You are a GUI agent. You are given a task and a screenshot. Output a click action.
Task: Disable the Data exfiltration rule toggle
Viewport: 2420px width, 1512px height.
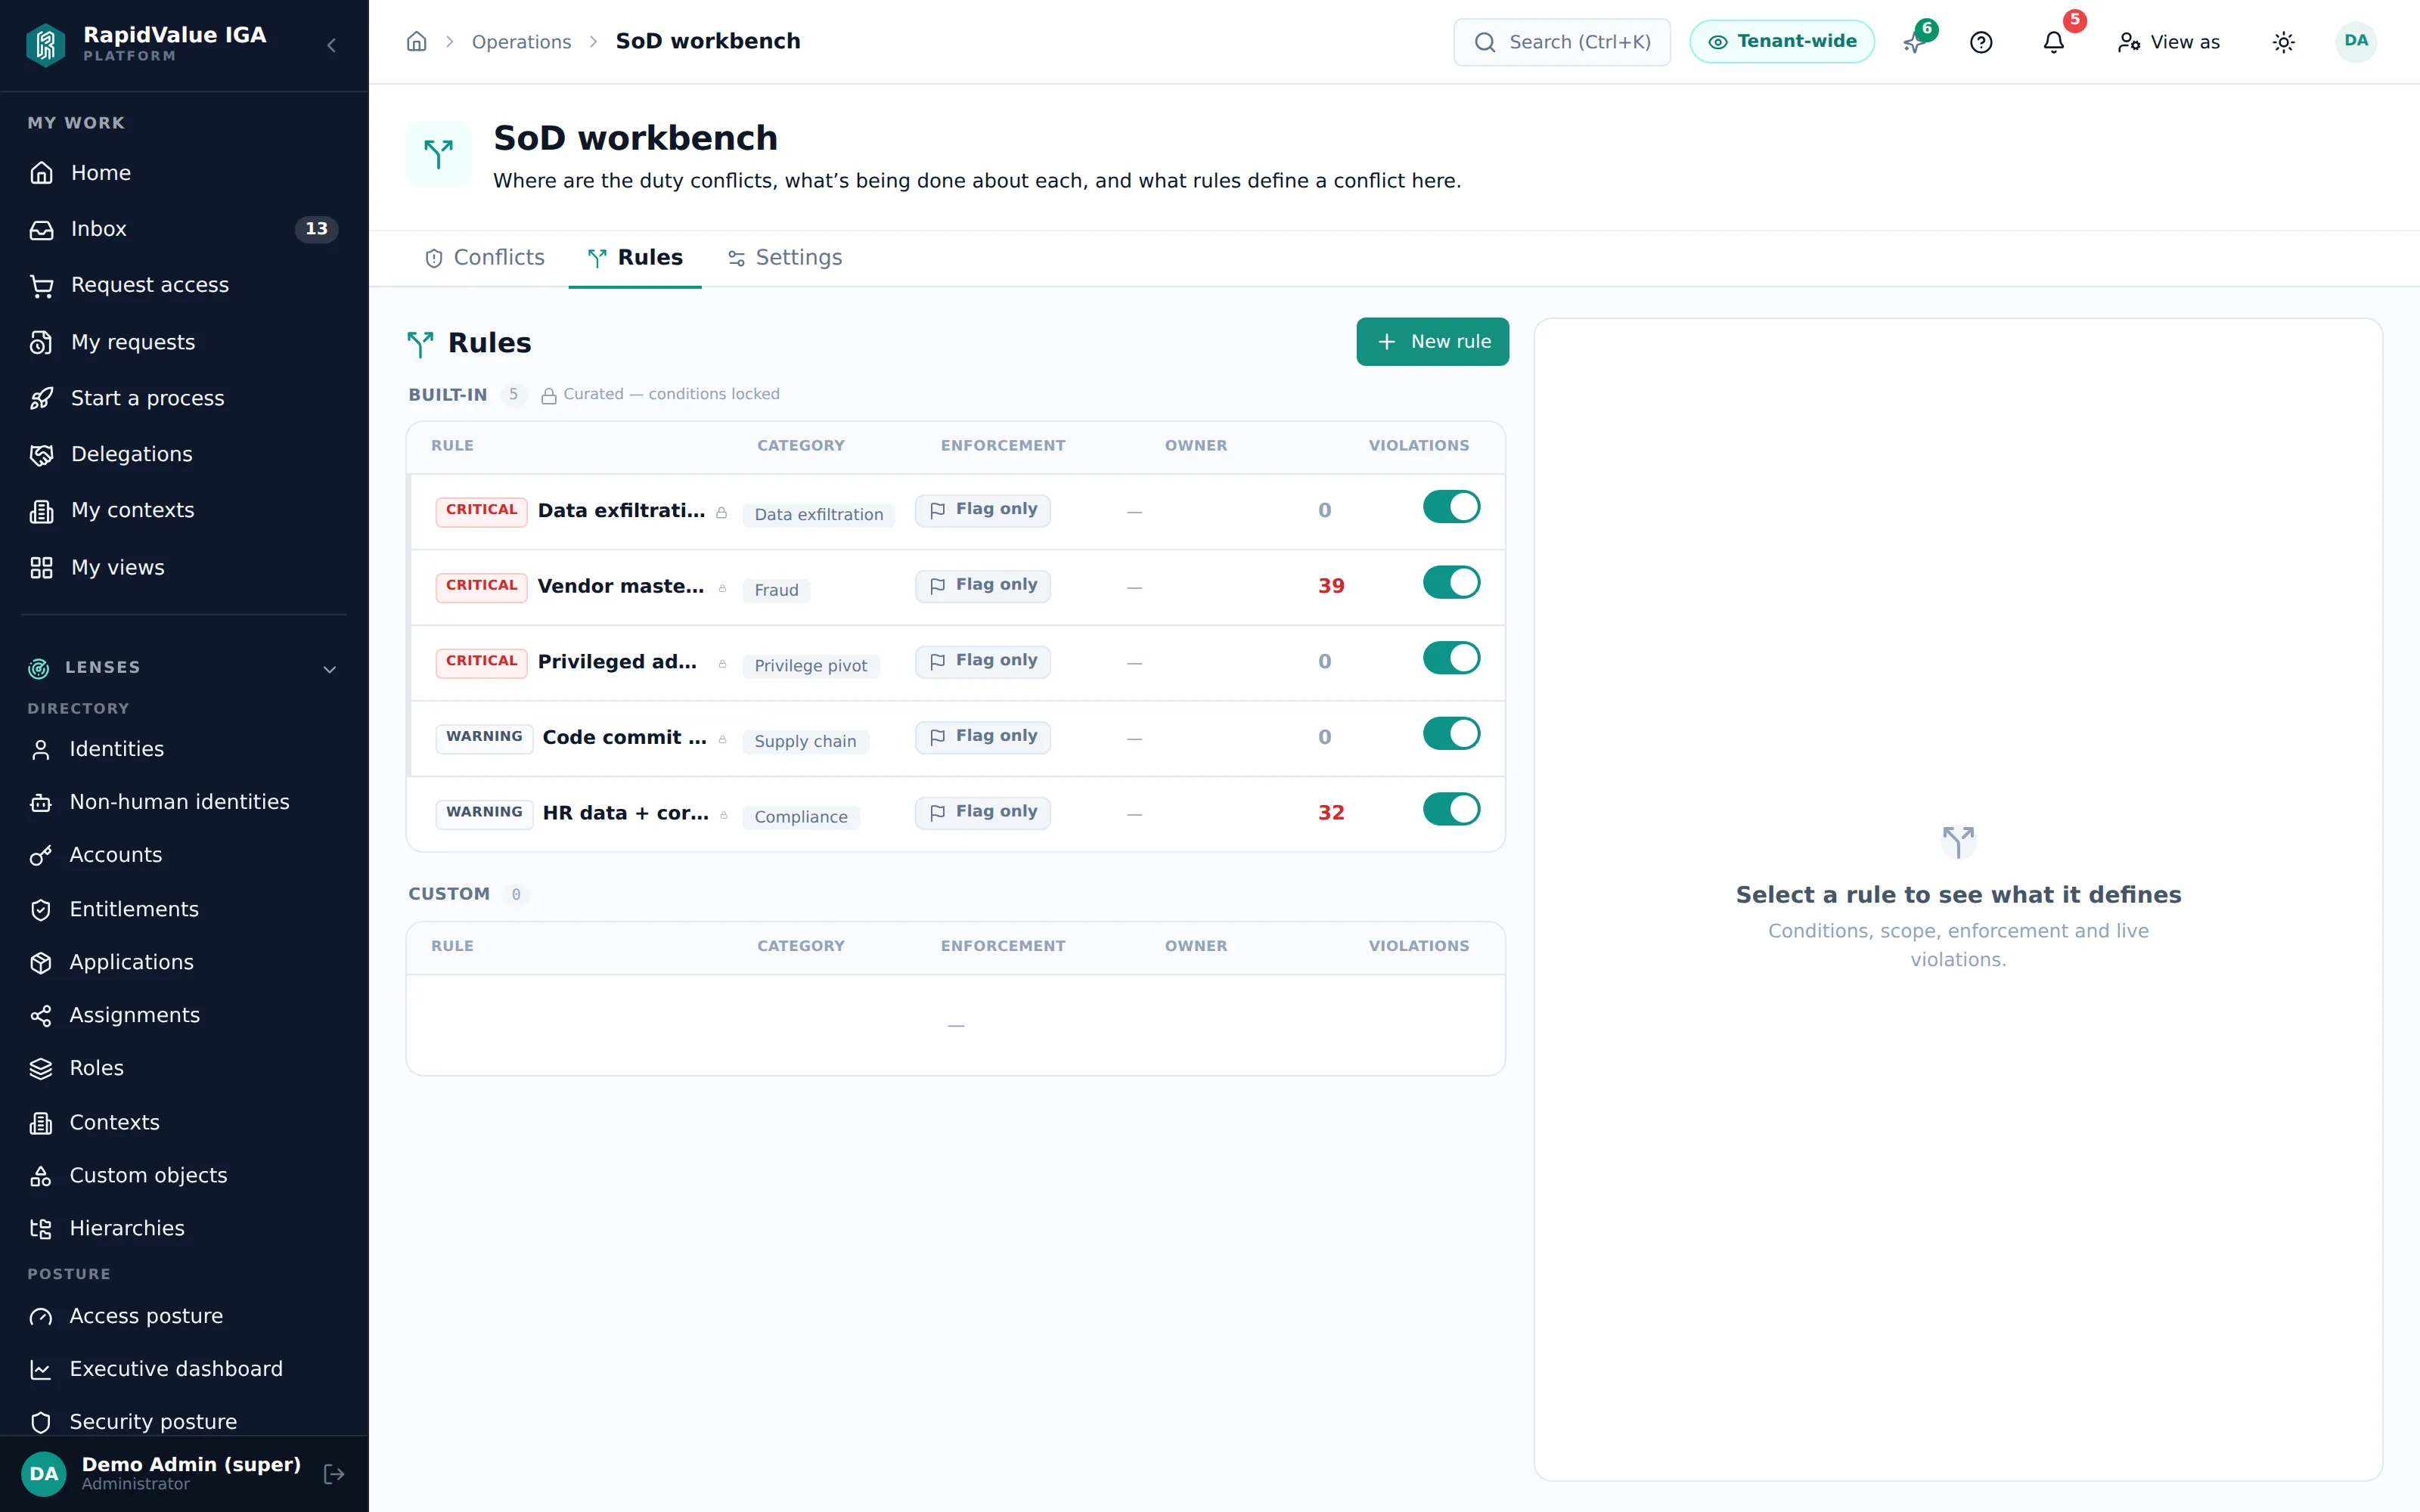point(1451,507)
